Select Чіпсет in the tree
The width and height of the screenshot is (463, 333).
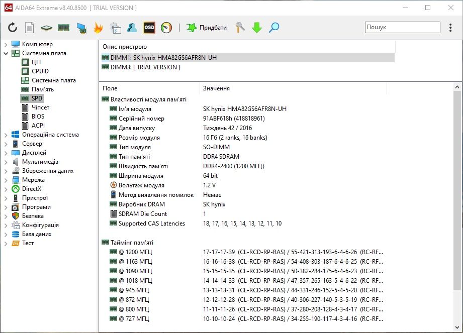(x=40, y=107)
